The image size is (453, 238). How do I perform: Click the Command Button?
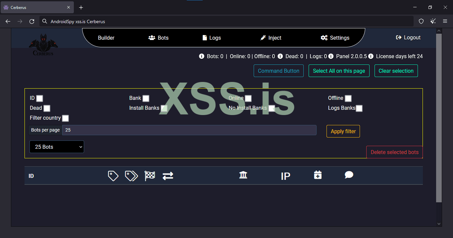tap(278, 71)
